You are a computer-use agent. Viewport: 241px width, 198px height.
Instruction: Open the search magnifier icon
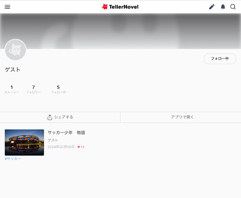point(233,7)
